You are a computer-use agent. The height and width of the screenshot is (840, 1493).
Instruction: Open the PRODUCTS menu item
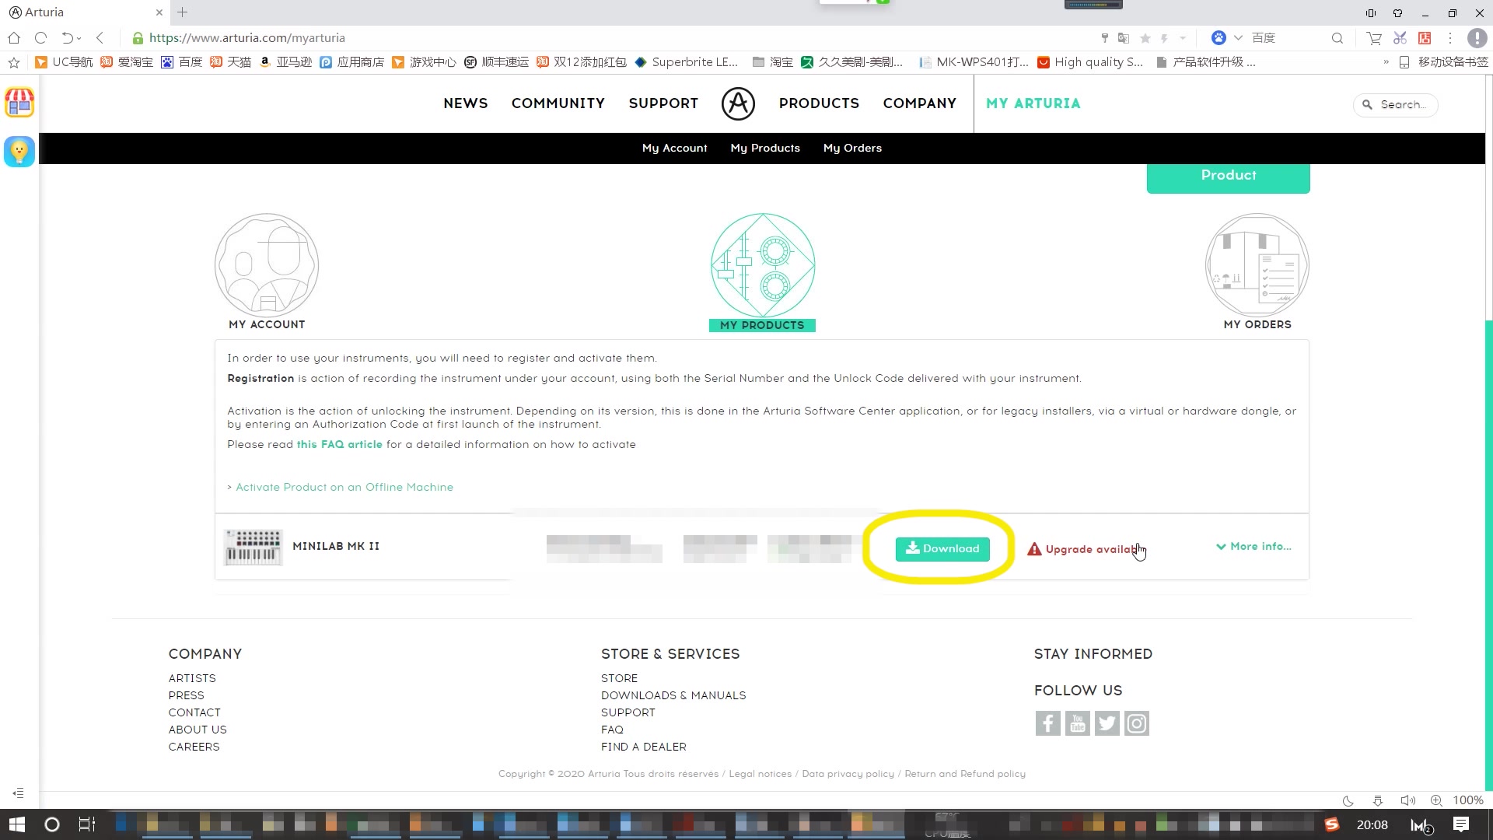(819, 103)
